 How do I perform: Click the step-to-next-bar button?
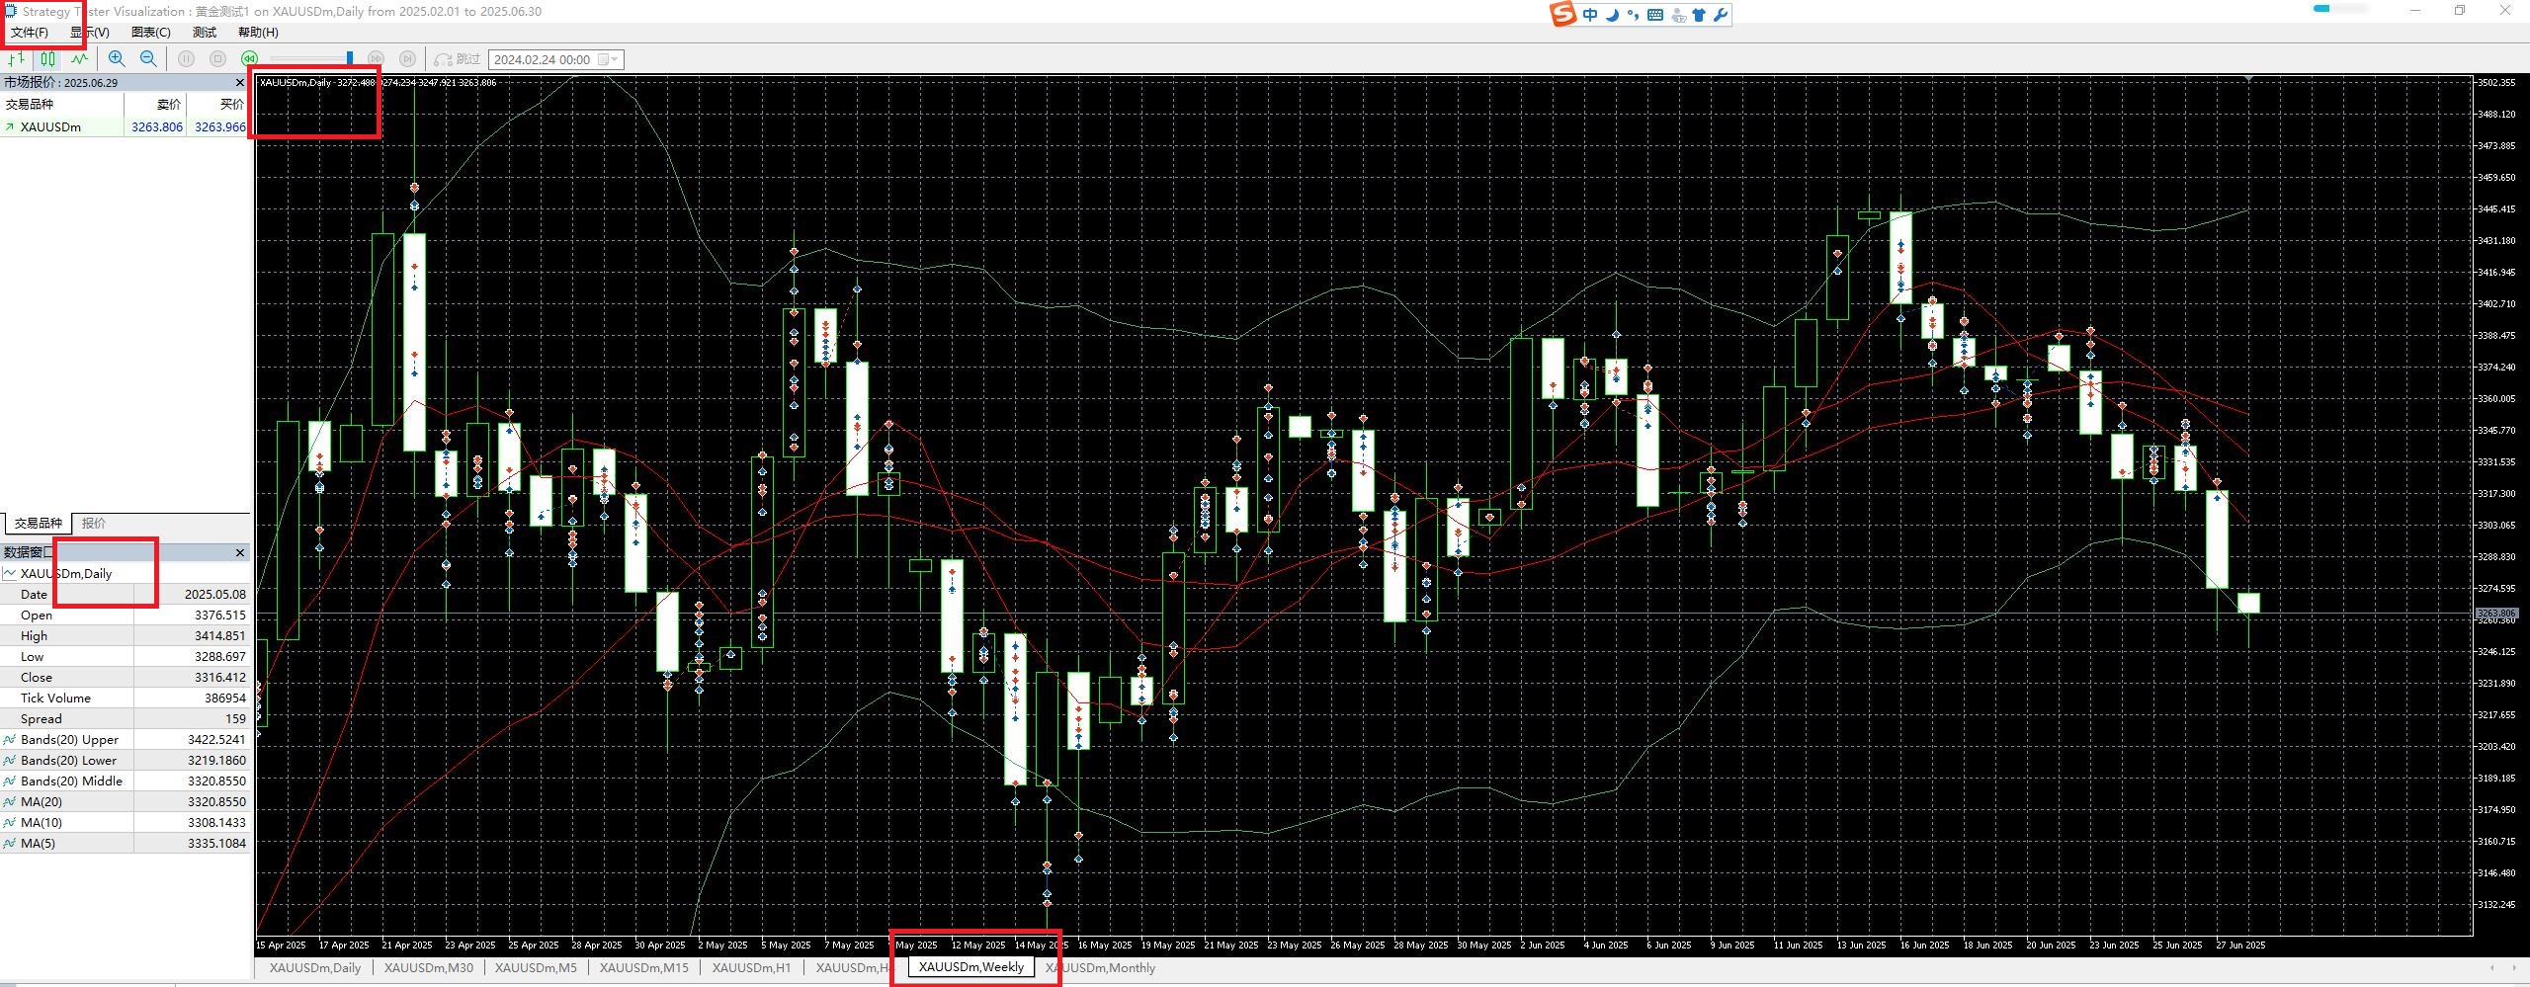click(x=407, y=59)
